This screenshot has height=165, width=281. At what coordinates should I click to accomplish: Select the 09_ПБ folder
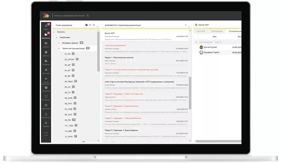click(x=68, y=120)
